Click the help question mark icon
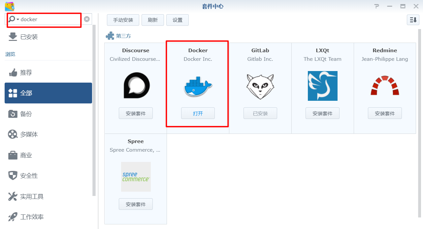423x229 pixels. tap(377, 6)
